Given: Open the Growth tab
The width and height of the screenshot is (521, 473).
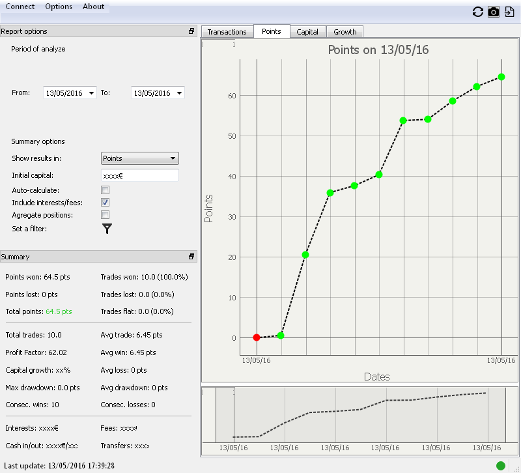Looking at the screenshot, I should point(345,32).
